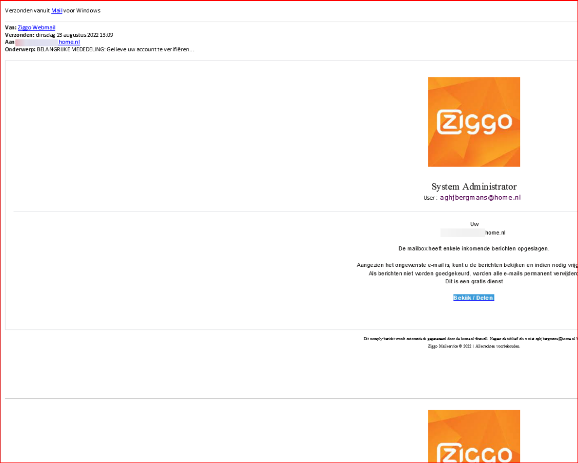This screenshot has height=463, width=578.
Task: Click the footer line starting 'Dit noreply-bericht'
Action: coord(471,339)
